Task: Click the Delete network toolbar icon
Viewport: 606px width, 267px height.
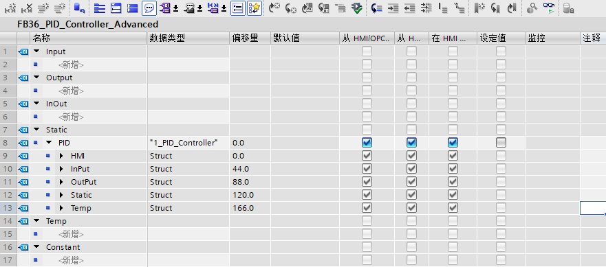Action: tap(27, 8)
